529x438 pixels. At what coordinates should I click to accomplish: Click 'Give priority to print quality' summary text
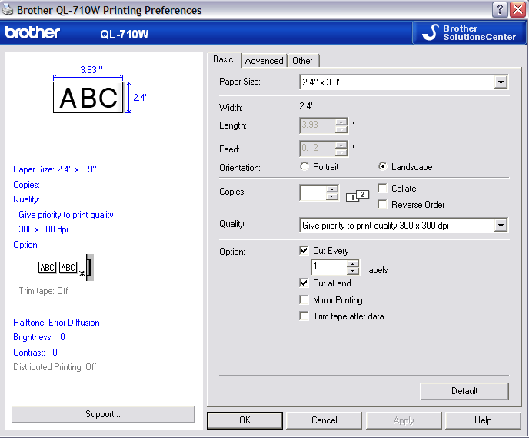tap(66, 215)
